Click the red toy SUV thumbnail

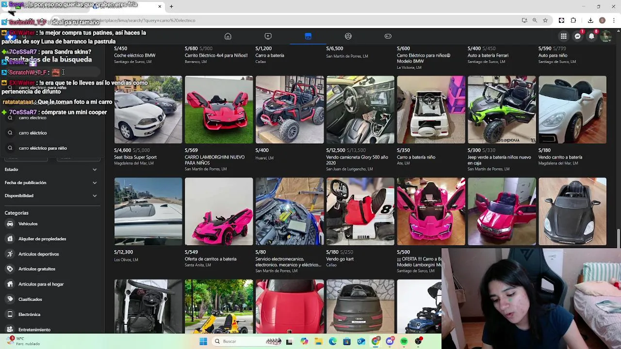coord(502,211)
